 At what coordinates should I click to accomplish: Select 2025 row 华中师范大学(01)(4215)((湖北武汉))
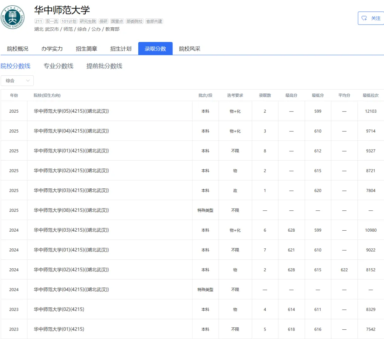pyautogui.click(x=192, y=151)
